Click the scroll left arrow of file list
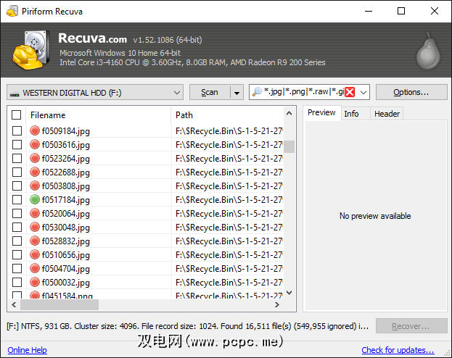452x358 pixels. point(14,304)
